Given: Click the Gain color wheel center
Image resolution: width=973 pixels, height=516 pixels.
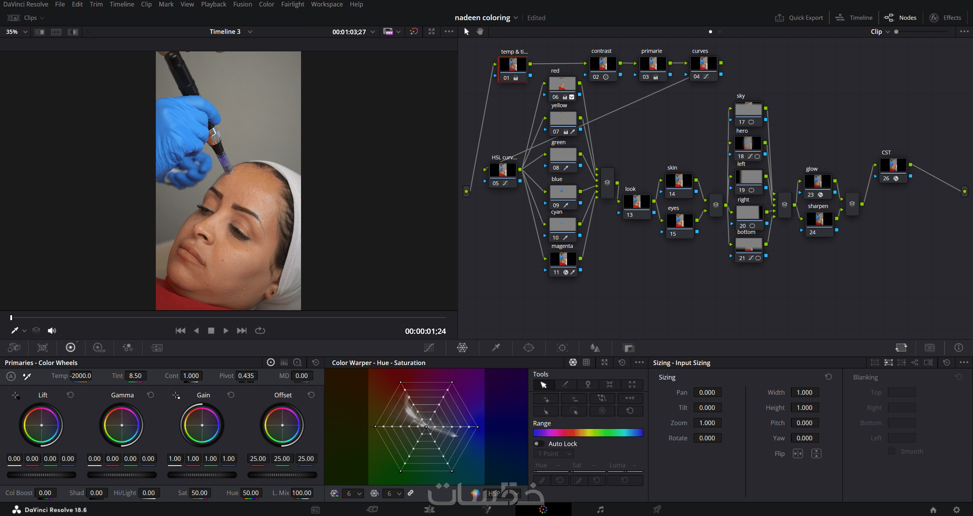Looking at the screenshot, I should [202, 425].
